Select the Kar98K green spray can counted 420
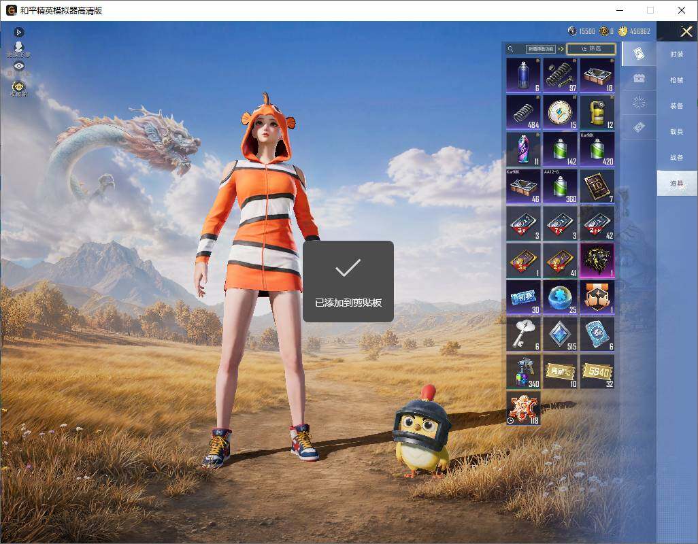 tap(597, 150)
